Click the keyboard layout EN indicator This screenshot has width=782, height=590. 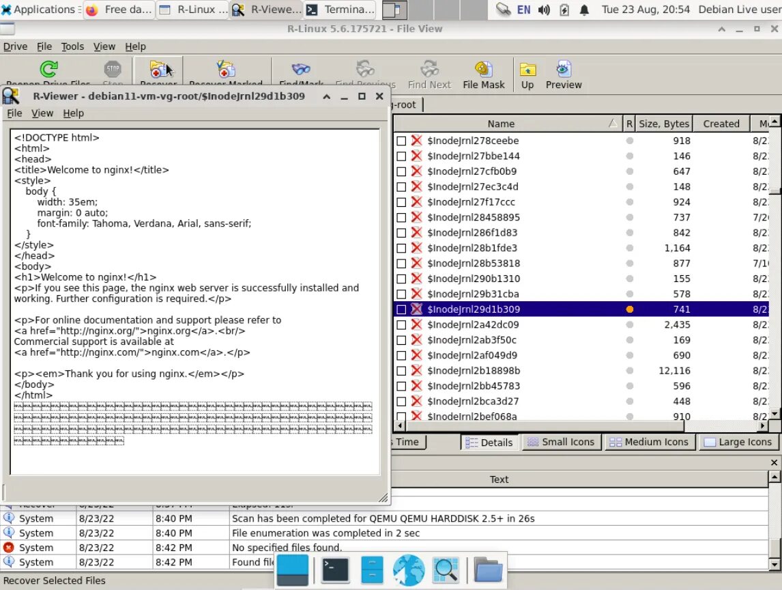[523, 10]
